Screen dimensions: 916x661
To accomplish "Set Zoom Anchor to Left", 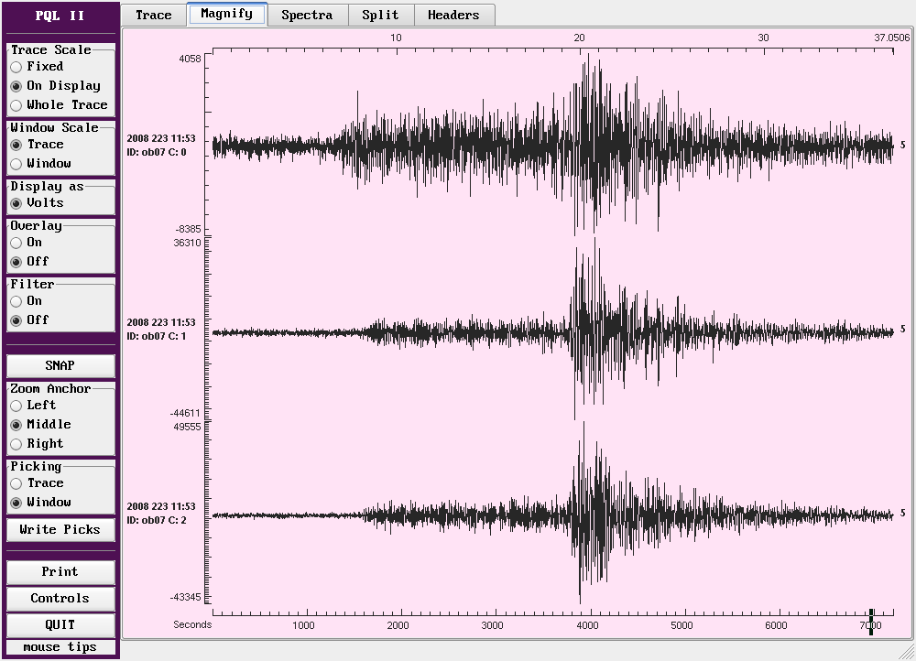I will click(16, 406).
